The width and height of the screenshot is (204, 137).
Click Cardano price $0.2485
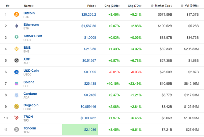90,95
